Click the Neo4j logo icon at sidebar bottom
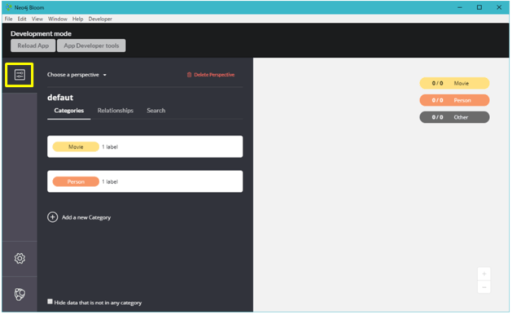This screenshot has width=512, height=314. click(20, 294)
